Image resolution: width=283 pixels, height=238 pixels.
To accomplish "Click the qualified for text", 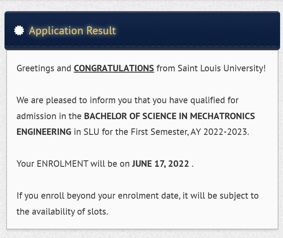I will pos(214,100).
